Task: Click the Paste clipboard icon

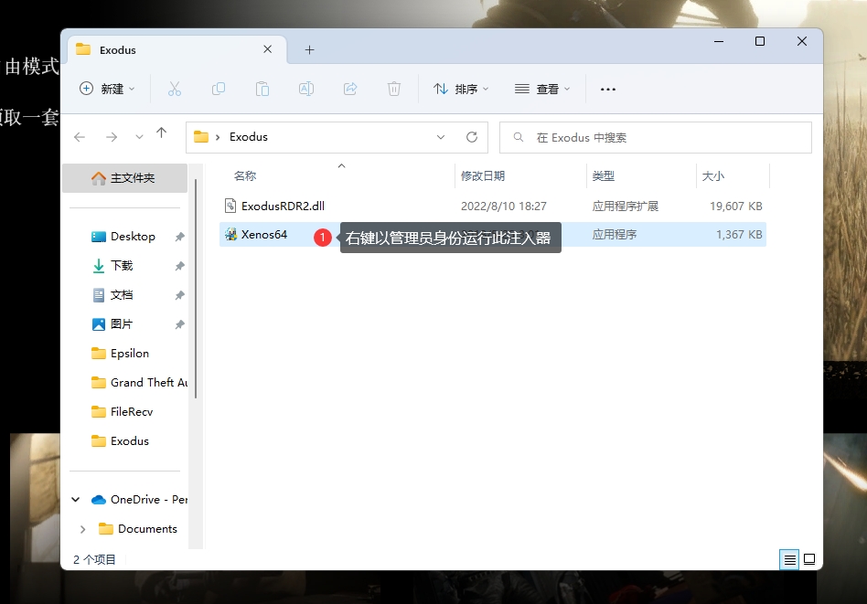Action: click(x=262, y=89)
